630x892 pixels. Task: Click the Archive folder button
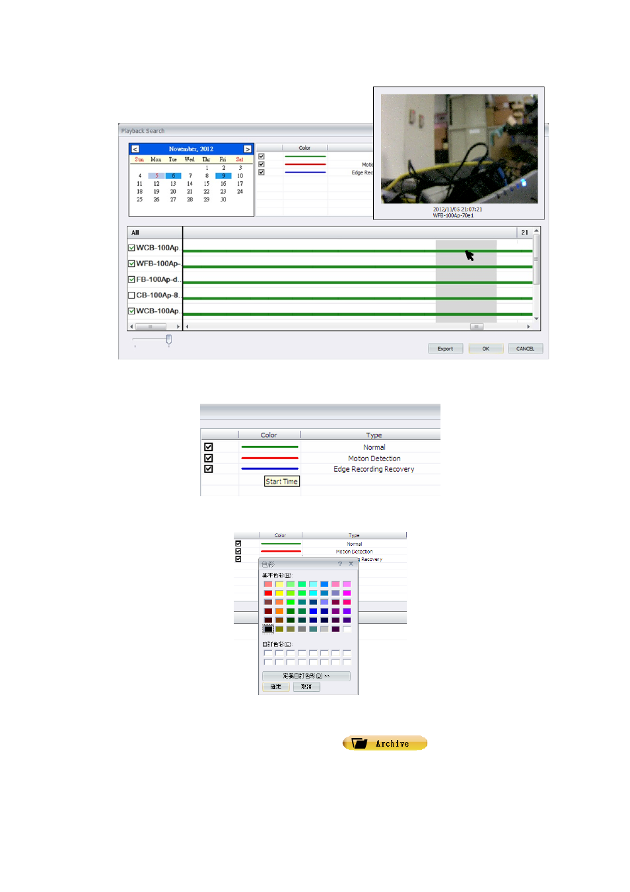click(385, 743)
